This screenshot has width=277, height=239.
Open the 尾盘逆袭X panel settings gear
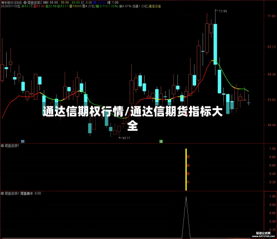2,194
